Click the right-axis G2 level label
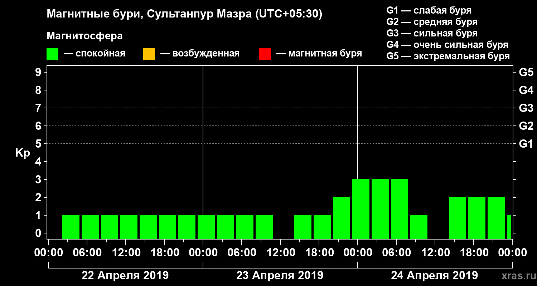537x286 pixels. [x=526, y=126]
